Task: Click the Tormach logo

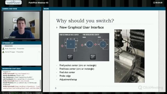Action: (13, 2)
